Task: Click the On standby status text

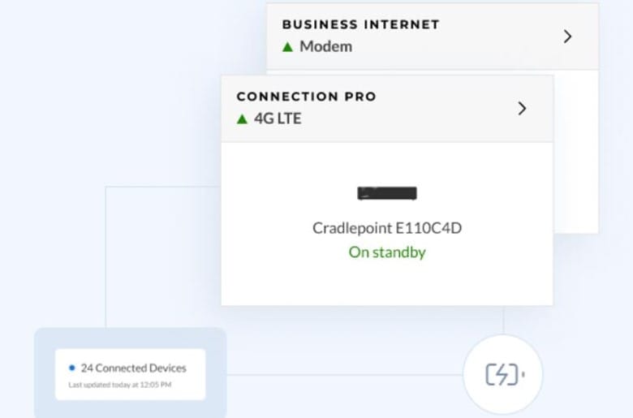Action: click(387, 252)
